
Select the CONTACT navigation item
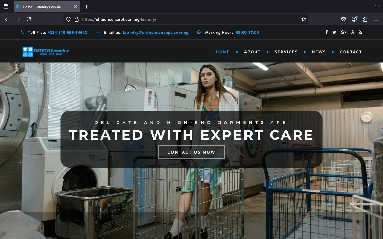pyautogui.click(x=351, y=52)
